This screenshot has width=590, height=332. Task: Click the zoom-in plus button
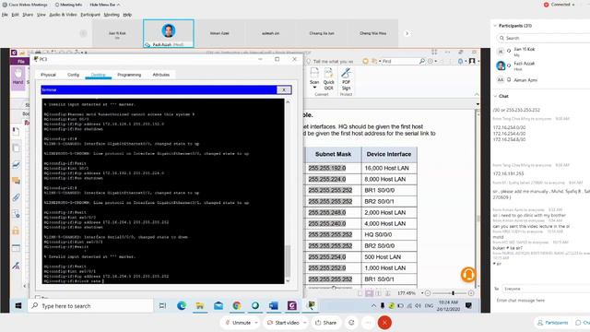[x=471, y=293]
